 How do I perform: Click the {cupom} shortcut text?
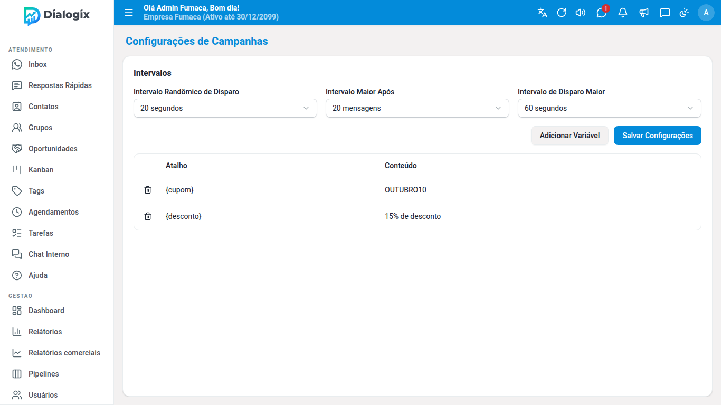(179, 190)
